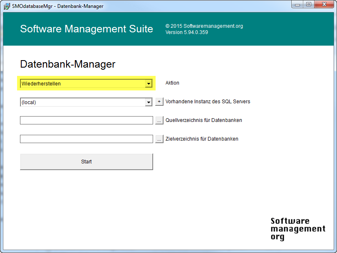This screenshot has width=337, height=253.
Task: Focus the Quellverzeichnis für Datenbanken text field
Action: tap(87, 120)
